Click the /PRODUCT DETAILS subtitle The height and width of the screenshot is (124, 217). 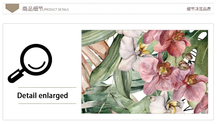click(x=56, y=10)
